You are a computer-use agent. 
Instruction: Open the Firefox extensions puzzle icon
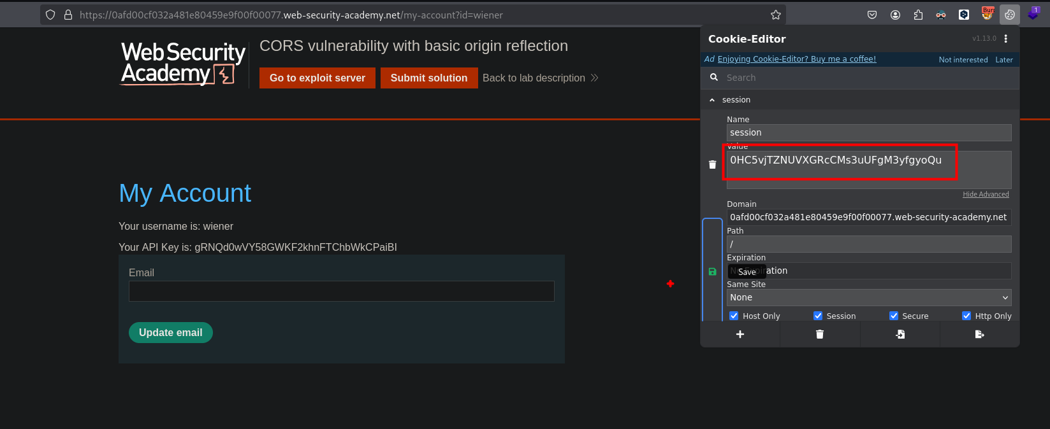918,15
